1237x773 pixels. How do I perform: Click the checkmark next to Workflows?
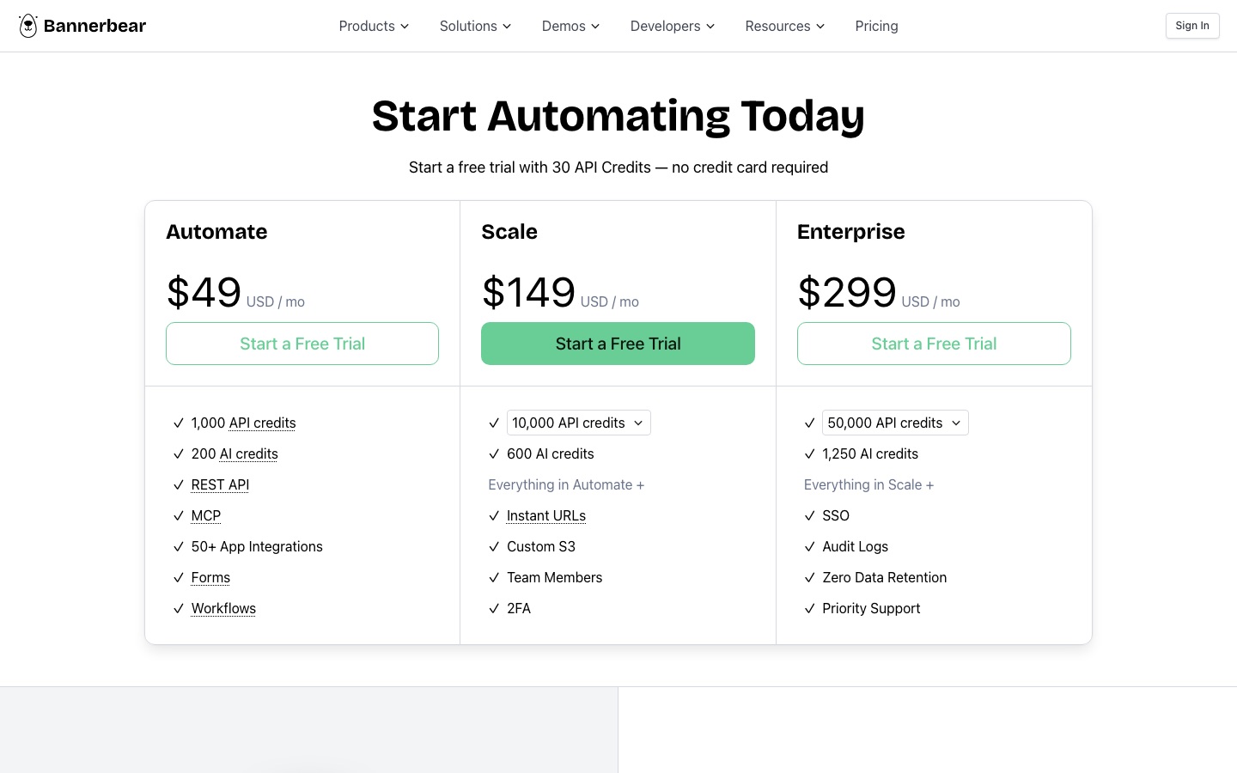[179, 608]
